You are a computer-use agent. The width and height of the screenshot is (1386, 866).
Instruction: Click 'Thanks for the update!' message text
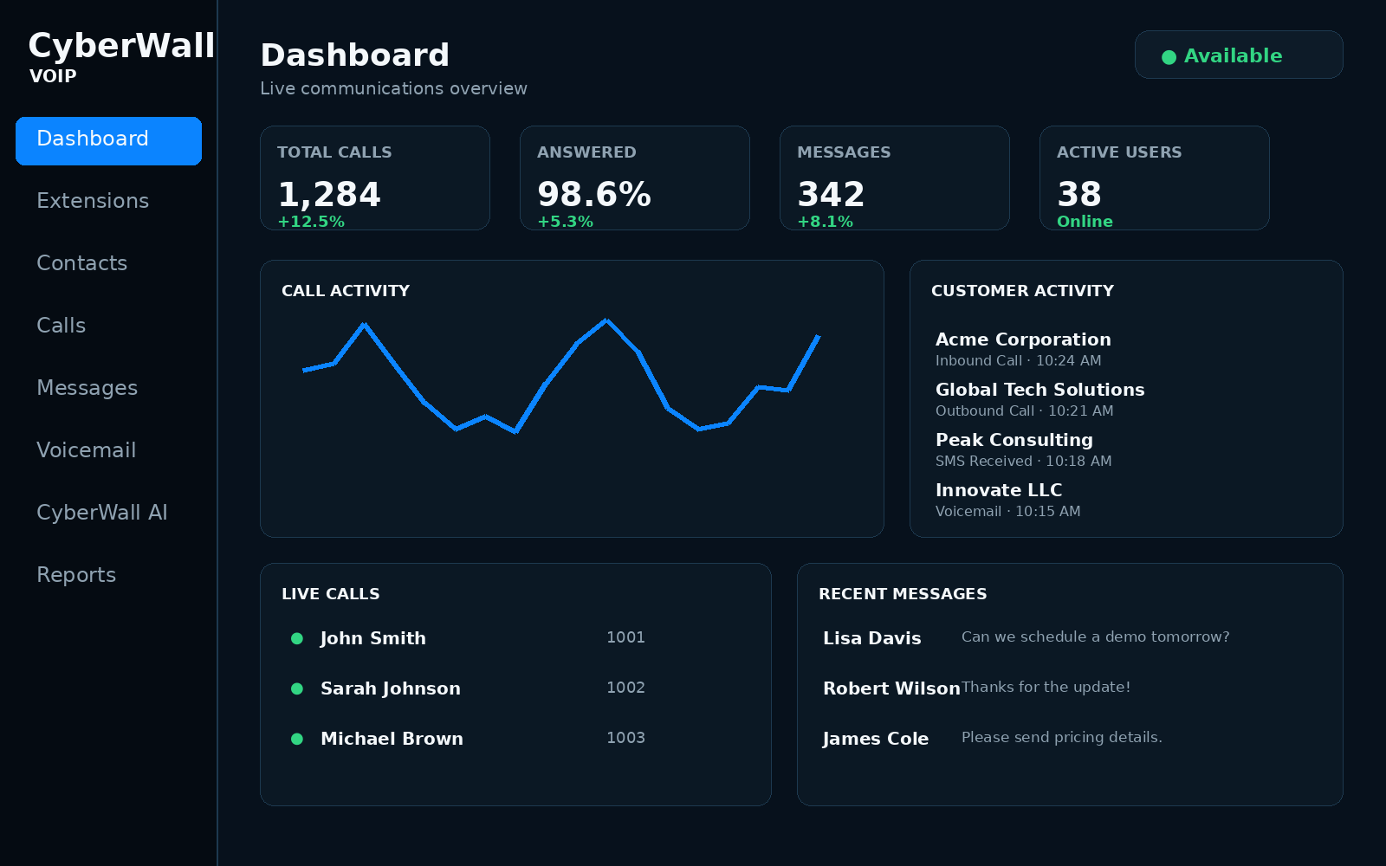1046,688
